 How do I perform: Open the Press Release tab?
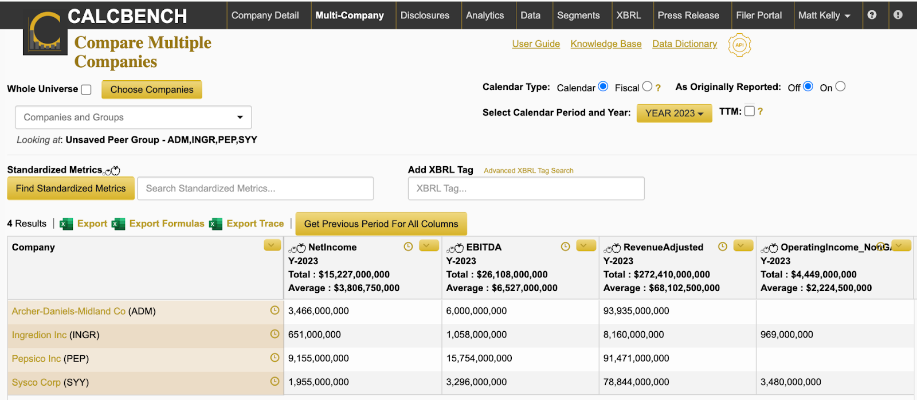pyautogui.click(x=688, y=15)
